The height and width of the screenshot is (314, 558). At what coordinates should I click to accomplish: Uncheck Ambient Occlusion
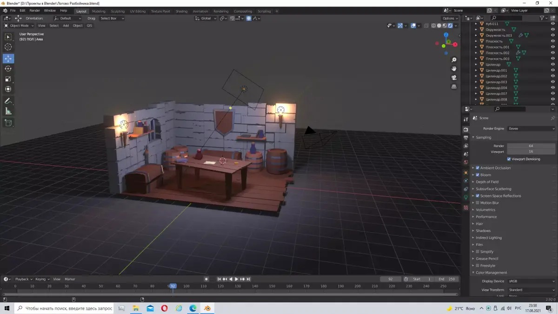(478, 168)
